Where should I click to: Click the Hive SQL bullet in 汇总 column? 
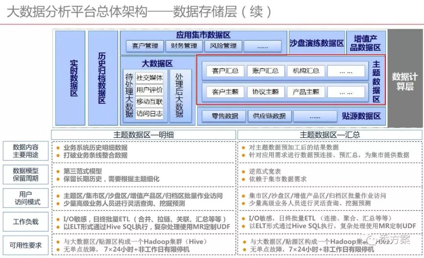tap(333, 226)
